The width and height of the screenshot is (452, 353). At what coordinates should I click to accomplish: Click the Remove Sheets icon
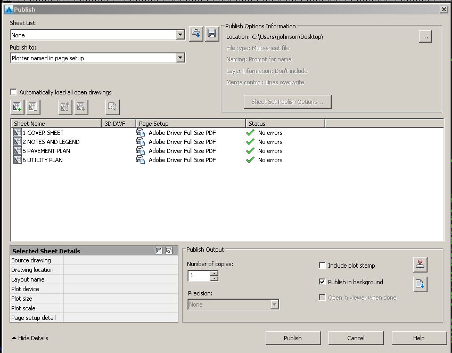(33, 107)
